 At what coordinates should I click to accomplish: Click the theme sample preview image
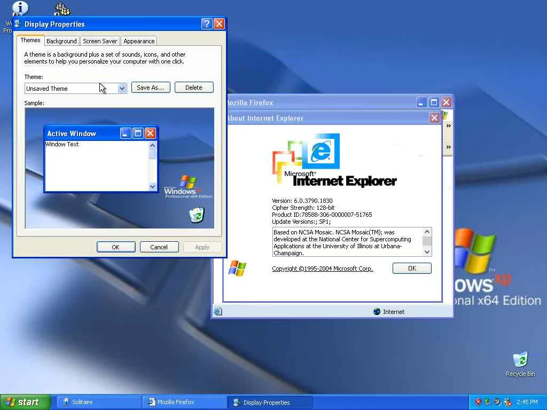(120, 168)
